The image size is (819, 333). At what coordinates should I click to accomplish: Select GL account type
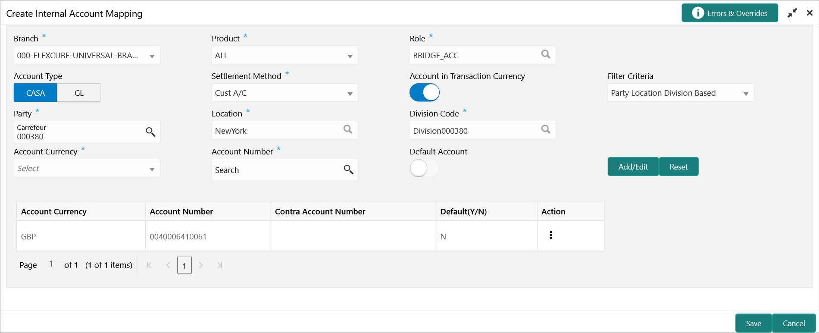click(79, 93)
